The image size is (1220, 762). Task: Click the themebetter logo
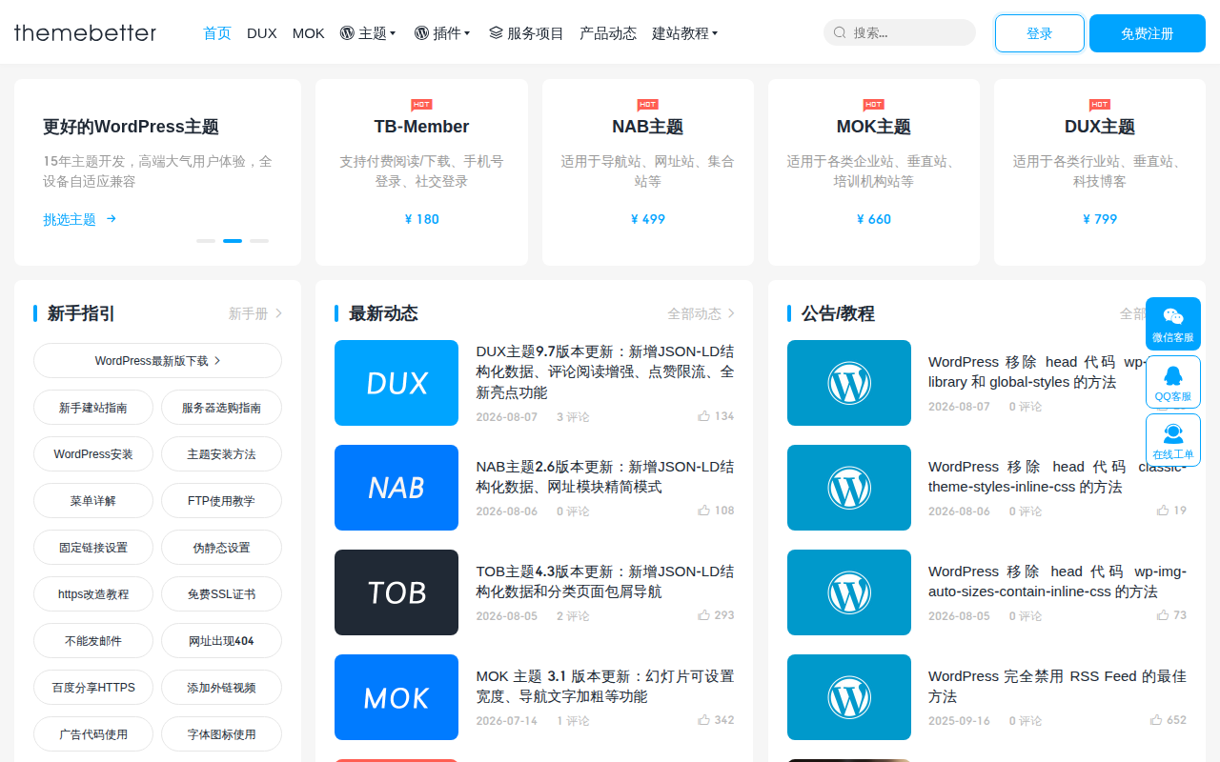pos(85,32)
